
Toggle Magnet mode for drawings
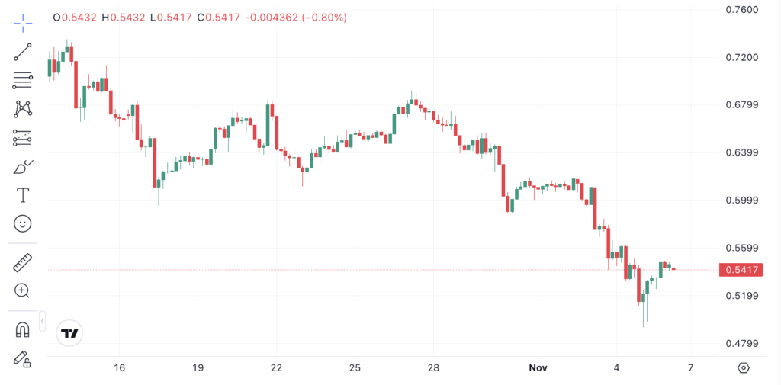pyautogui.click(x=23, y=330)
